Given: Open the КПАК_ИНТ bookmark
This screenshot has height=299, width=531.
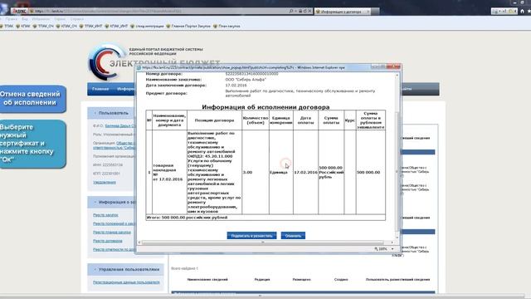Looking at the screenshot, I should pos(116,26).
